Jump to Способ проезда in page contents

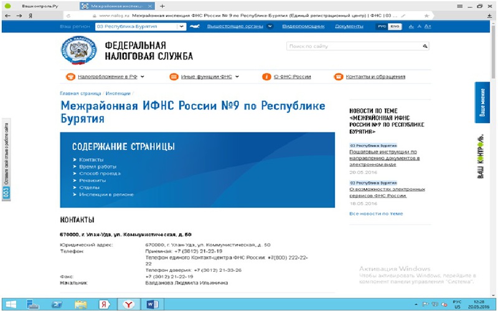tap(100, 174)
